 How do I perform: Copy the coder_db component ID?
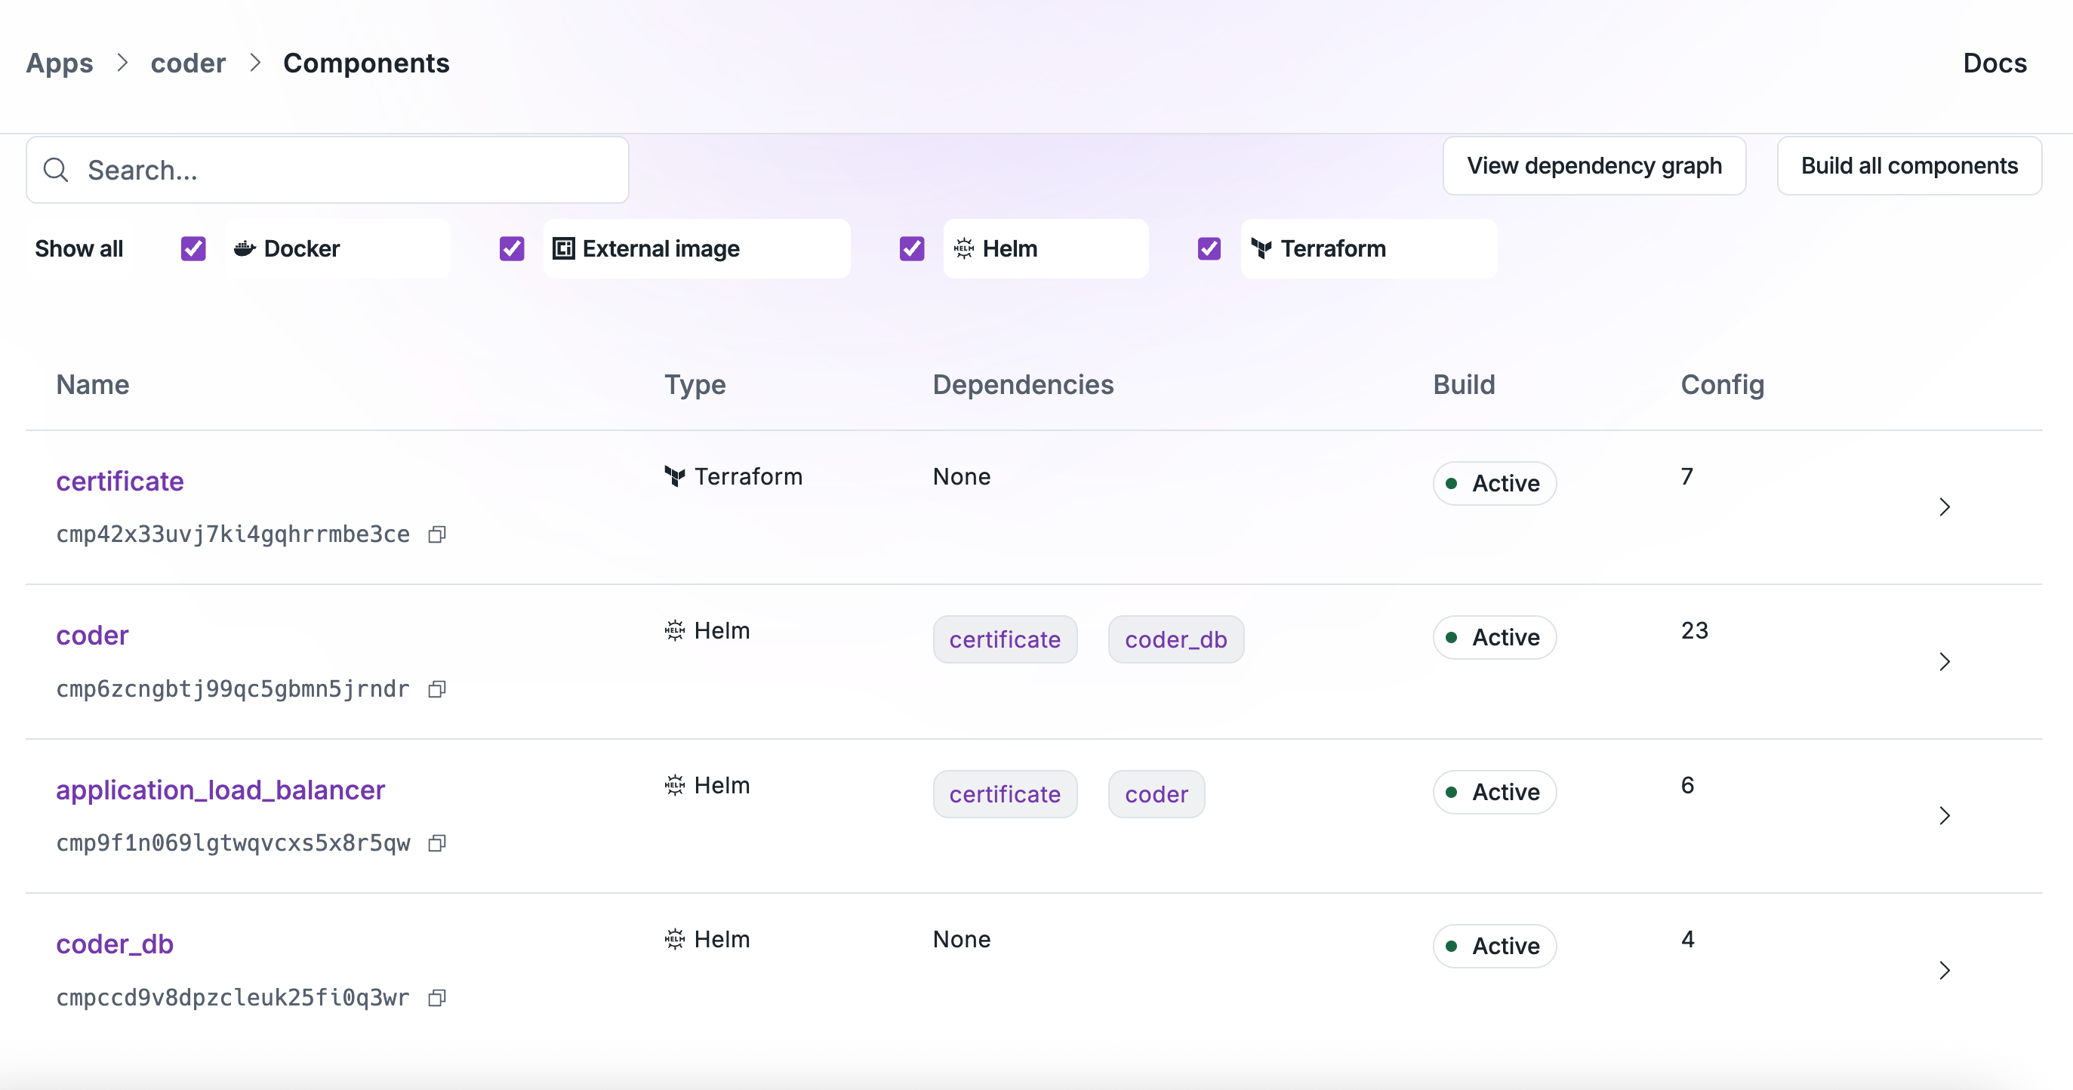click(437, 999)
